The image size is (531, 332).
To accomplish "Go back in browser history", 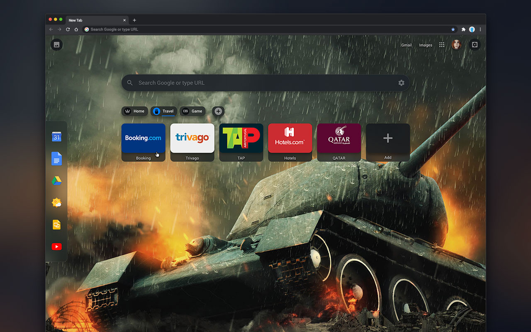I will [51, 29].
